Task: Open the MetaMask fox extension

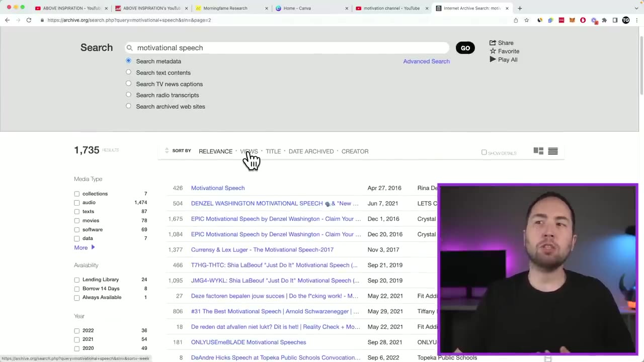Action: point(572,20)
